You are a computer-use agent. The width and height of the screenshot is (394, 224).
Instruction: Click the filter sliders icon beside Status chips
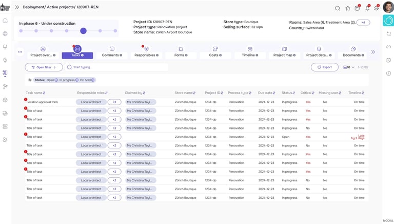[30, 80]
